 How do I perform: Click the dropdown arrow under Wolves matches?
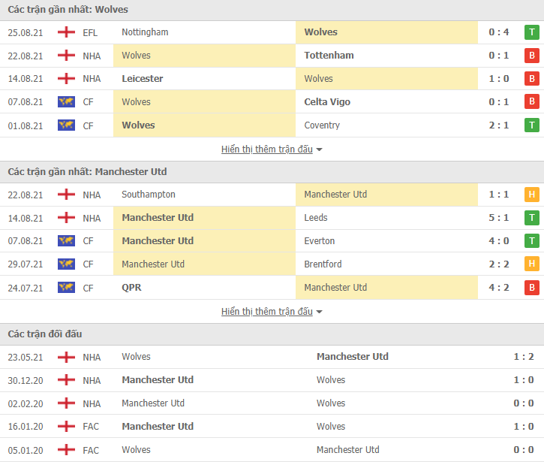pyautogui.click(x=319, y=149)
